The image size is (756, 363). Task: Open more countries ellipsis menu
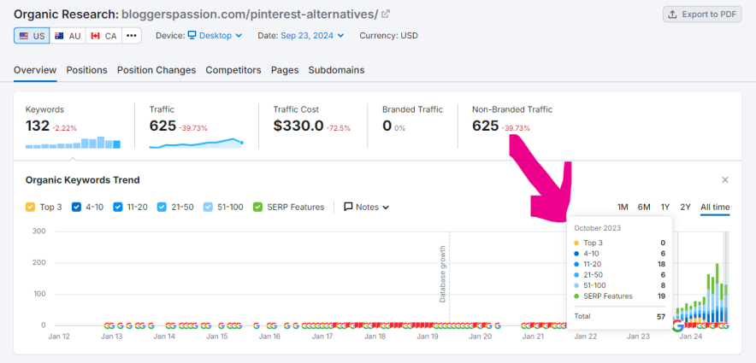click(x=131, y=36)
